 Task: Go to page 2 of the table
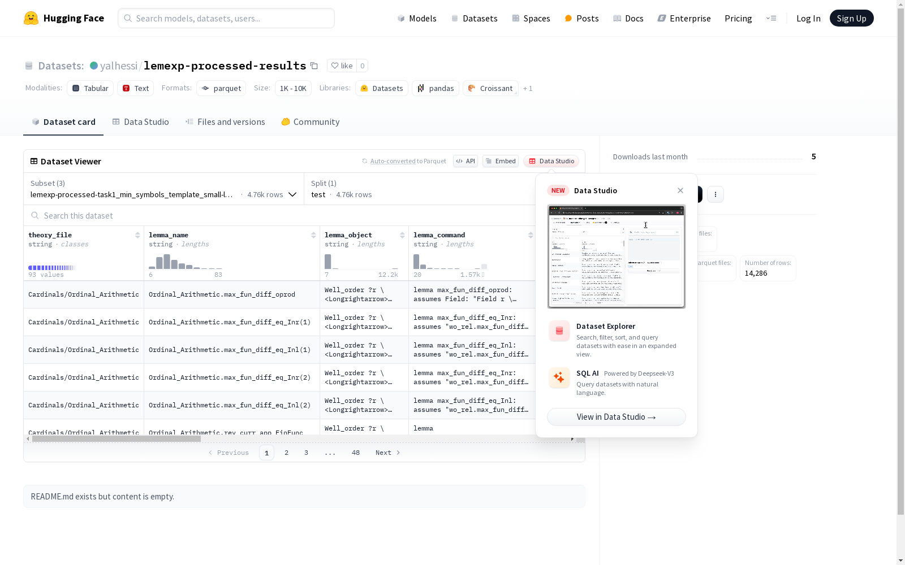pyautogui.click(x=287, y=453)
